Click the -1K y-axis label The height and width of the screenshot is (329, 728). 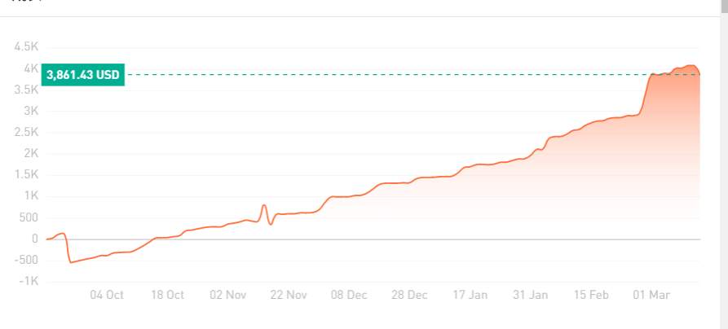pyautogui.click(x=29, y=282)
